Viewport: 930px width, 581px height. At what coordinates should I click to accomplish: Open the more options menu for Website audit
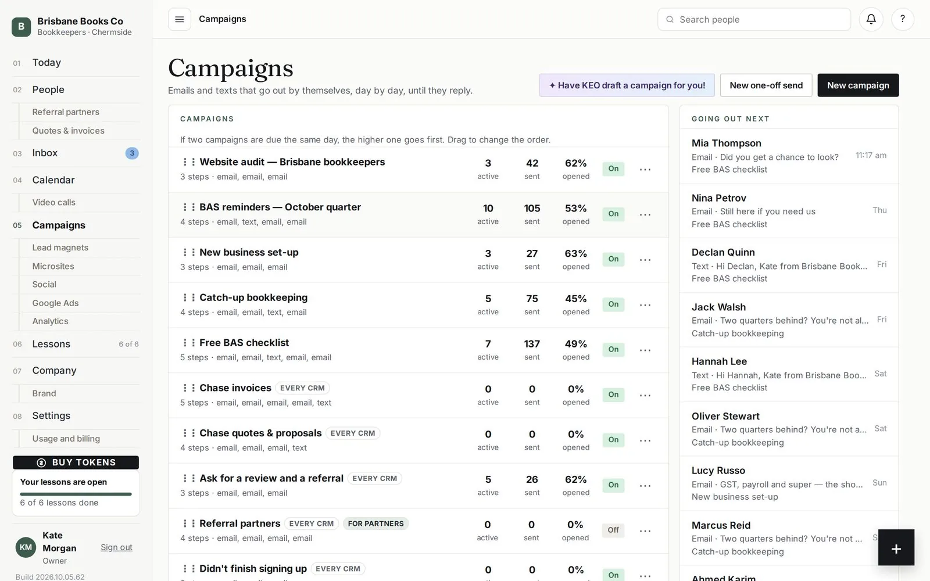coord(645,170)
